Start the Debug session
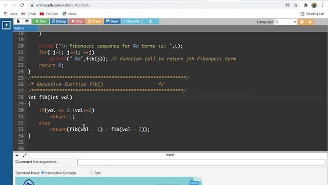This screenshot has height=185, width=328. (59, 21)
